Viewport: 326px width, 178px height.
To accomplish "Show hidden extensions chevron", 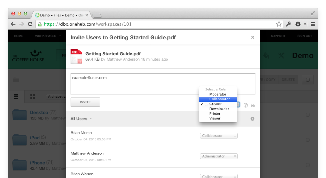I will tap(305, 24).
